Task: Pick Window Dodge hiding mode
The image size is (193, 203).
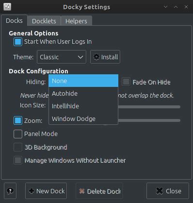Action: [83, 119]
